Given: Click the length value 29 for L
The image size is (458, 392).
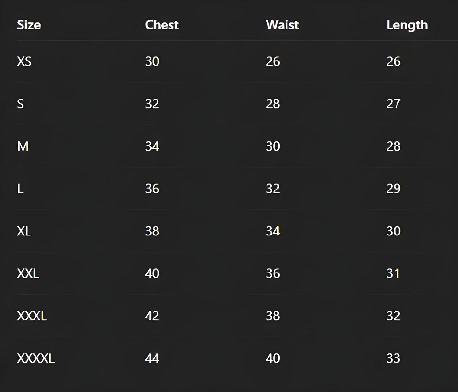Looking at the screenshot, I should (393, 189).
